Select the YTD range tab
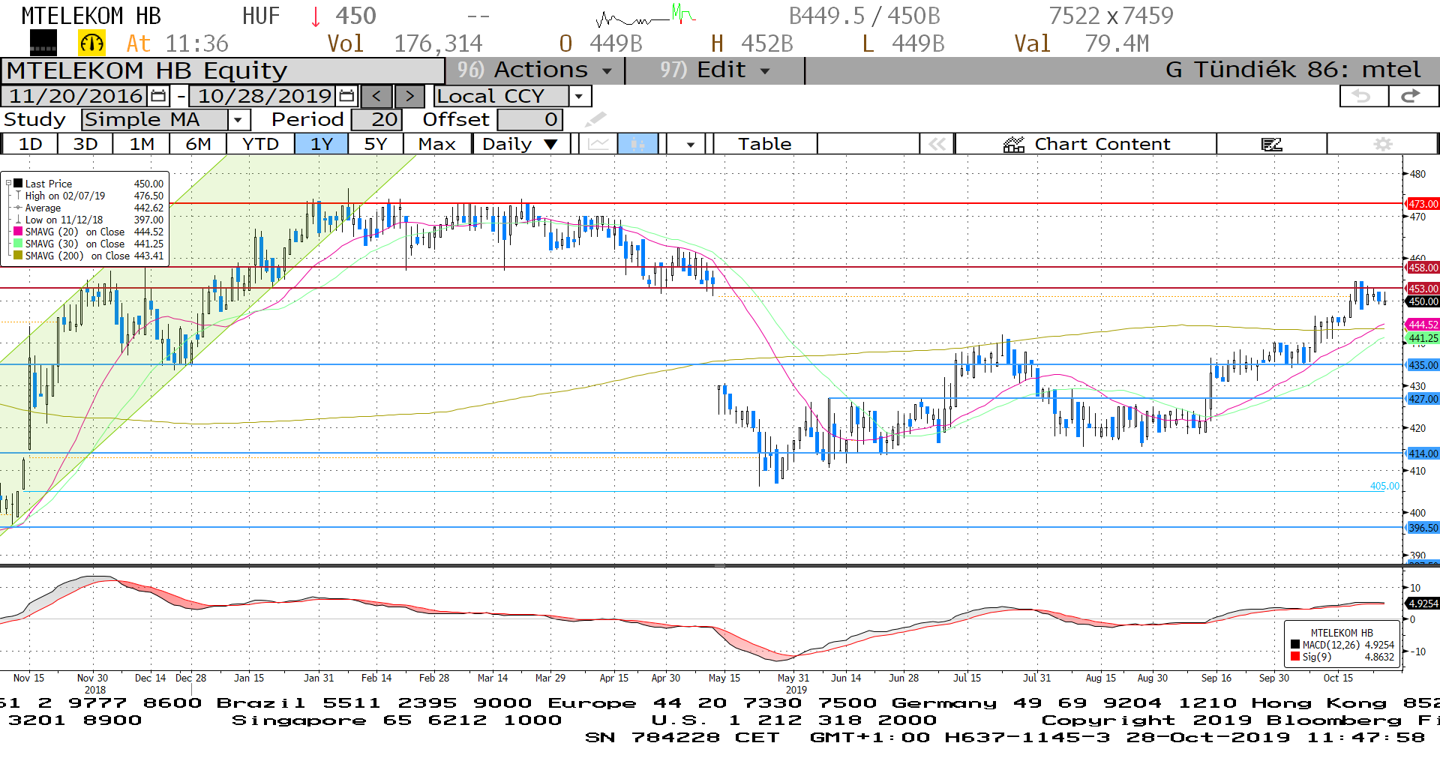Viewport: 1440px width, 779px height. pyautogui.click(x=260, y=144)
